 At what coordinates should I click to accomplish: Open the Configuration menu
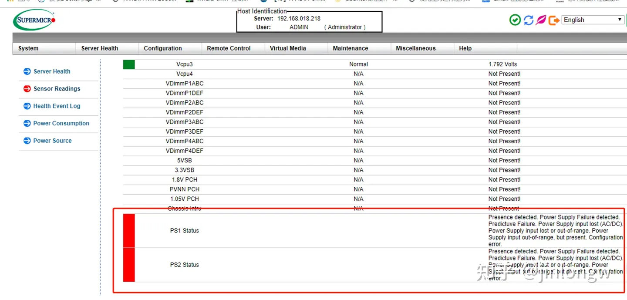[x=162, y=48]
